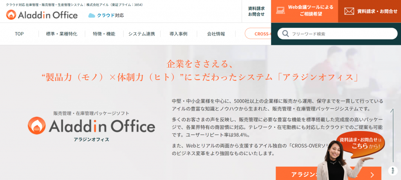
Task: Click the woman's photo in the floating banner
Action: [335, 162]
